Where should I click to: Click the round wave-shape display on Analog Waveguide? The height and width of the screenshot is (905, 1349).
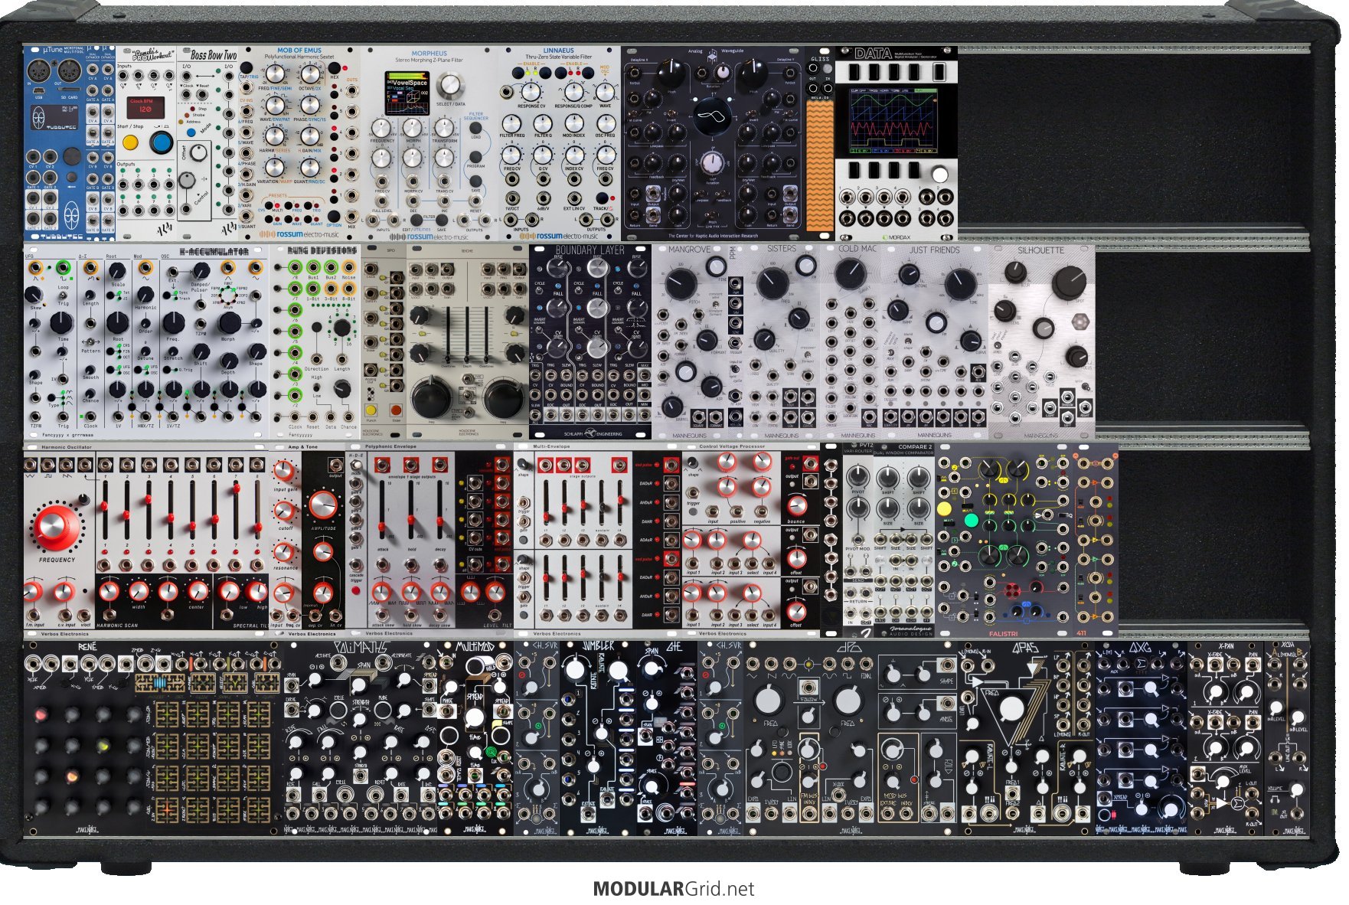(711, 116)
